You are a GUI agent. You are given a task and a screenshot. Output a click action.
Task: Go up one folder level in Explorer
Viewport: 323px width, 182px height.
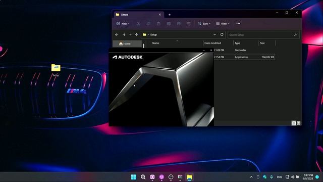click(136, 35)
